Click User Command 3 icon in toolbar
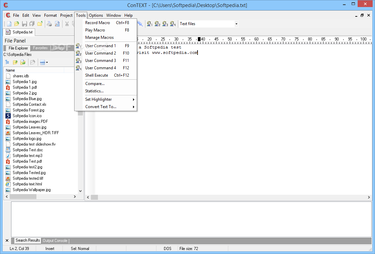 (165, 24)
